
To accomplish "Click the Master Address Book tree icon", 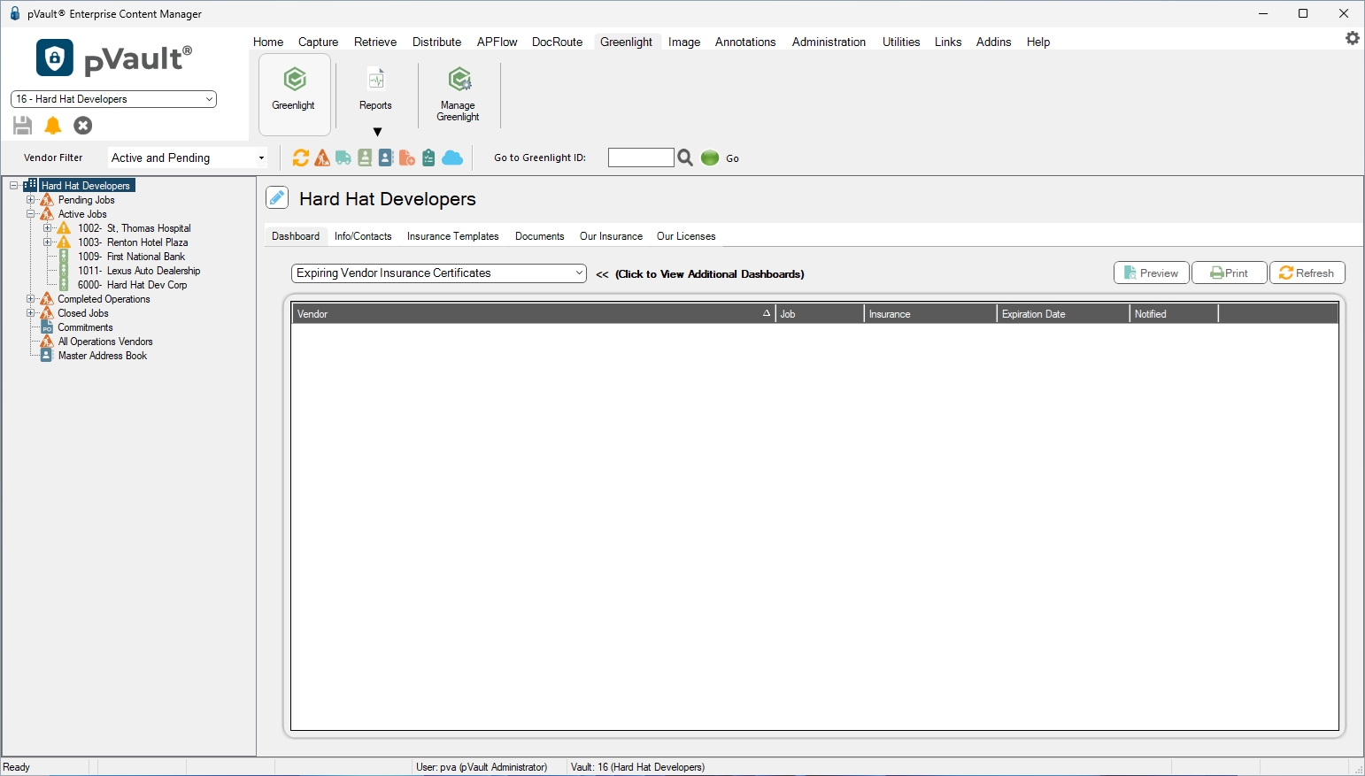I will [x=47, y=356].
